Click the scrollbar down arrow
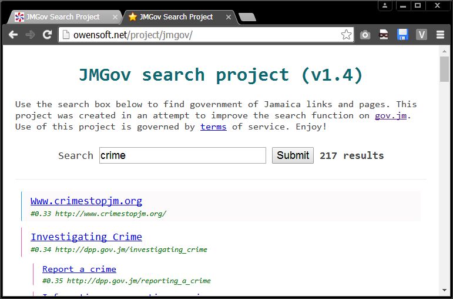The image size is (453, 299). pos(444,290)
